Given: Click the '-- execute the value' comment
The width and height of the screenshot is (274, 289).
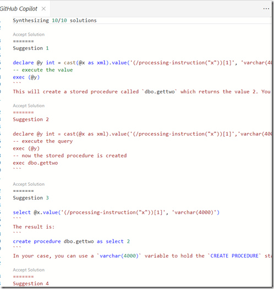Looking at the screenshot, I should coord(43,70).
